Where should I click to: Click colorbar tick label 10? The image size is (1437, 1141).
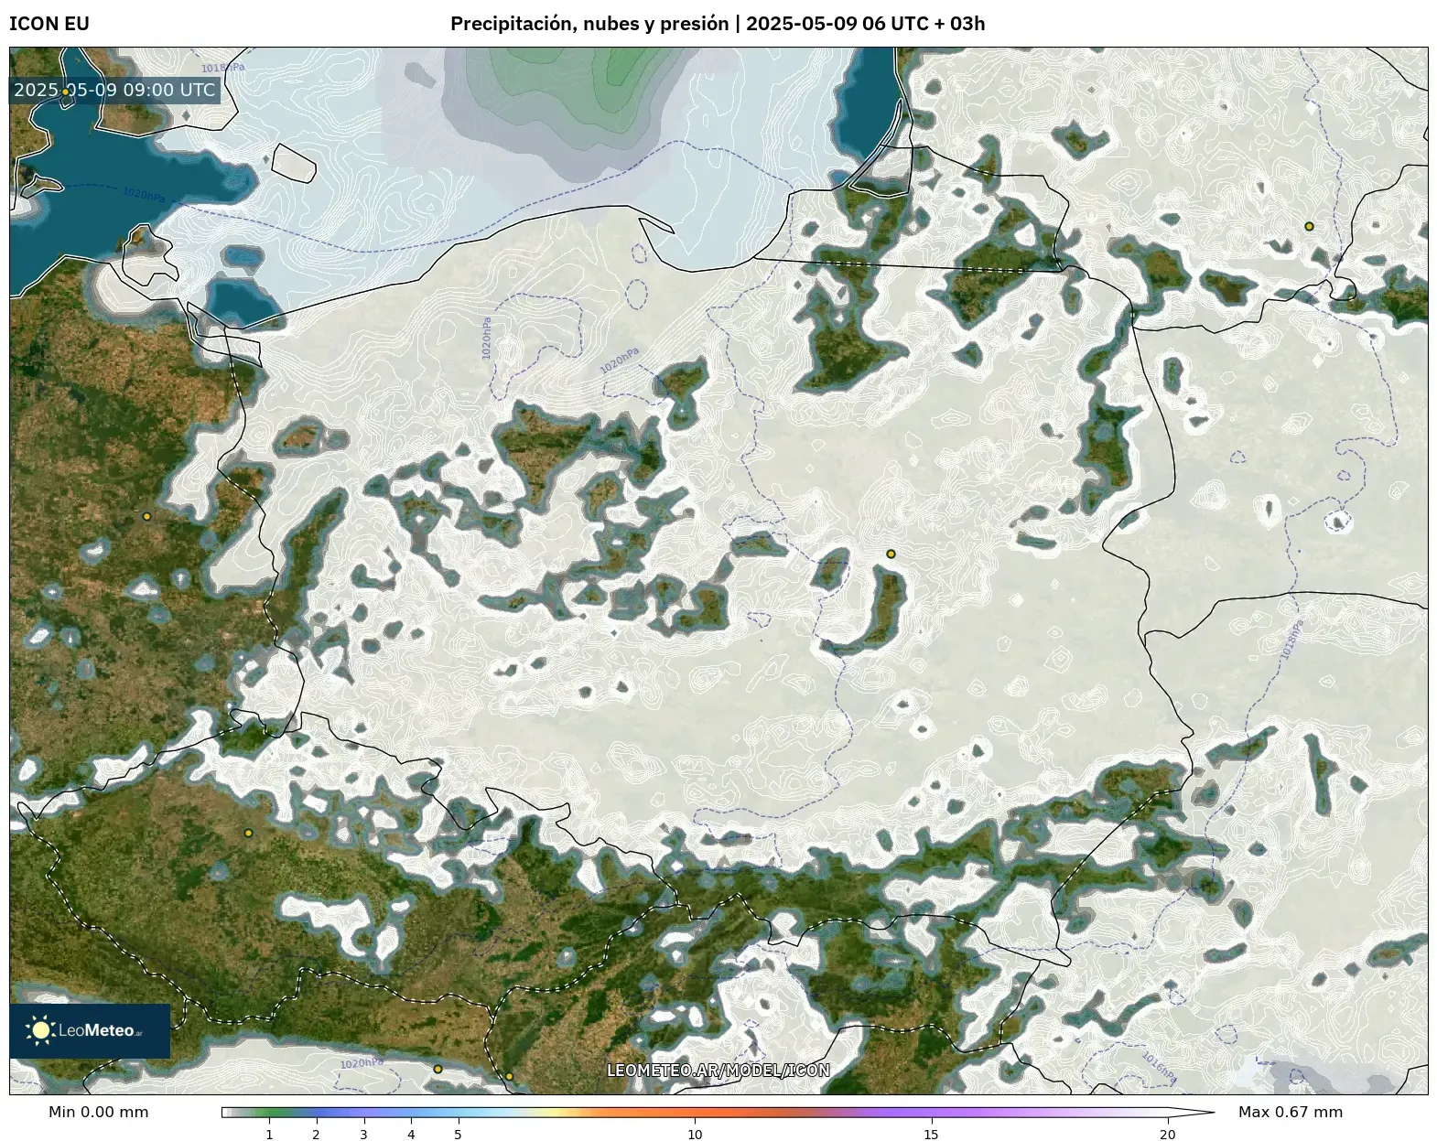[695, 1135]
